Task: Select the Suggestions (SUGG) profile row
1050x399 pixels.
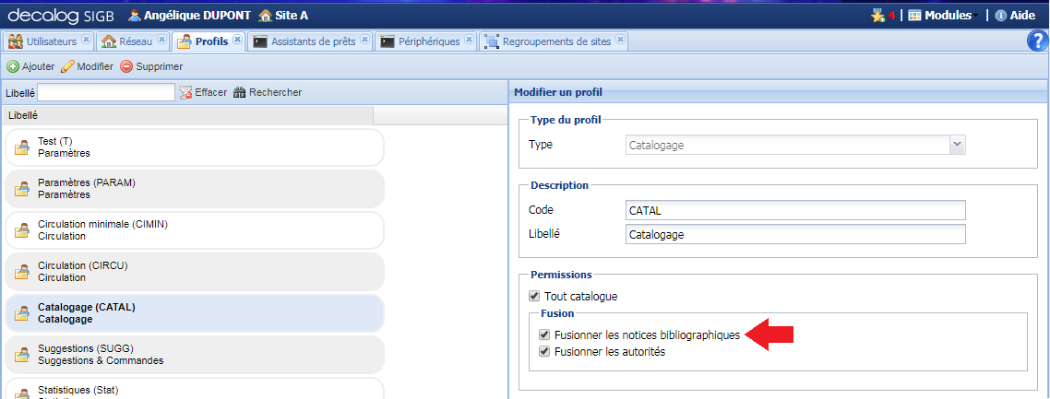Action: click(x=194, y=354)
